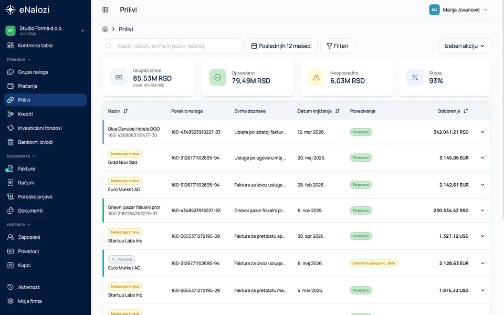Click the Neopravdano warning triangle icon
This screenshot has width=504, height=315.
click(x=316, y=78)
